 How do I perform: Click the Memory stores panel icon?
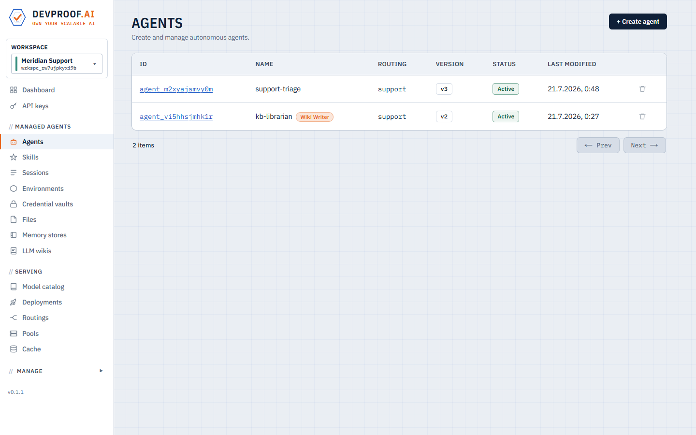[14, 235]
